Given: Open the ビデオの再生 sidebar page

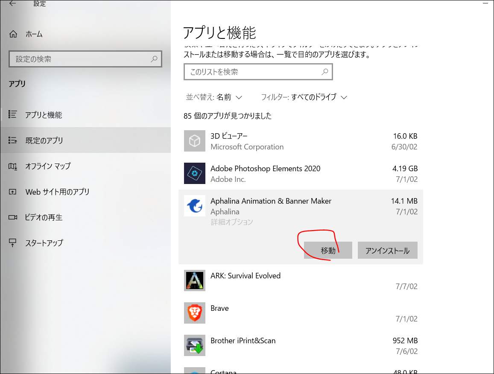Looking at the screenshot, I should 85,217.
